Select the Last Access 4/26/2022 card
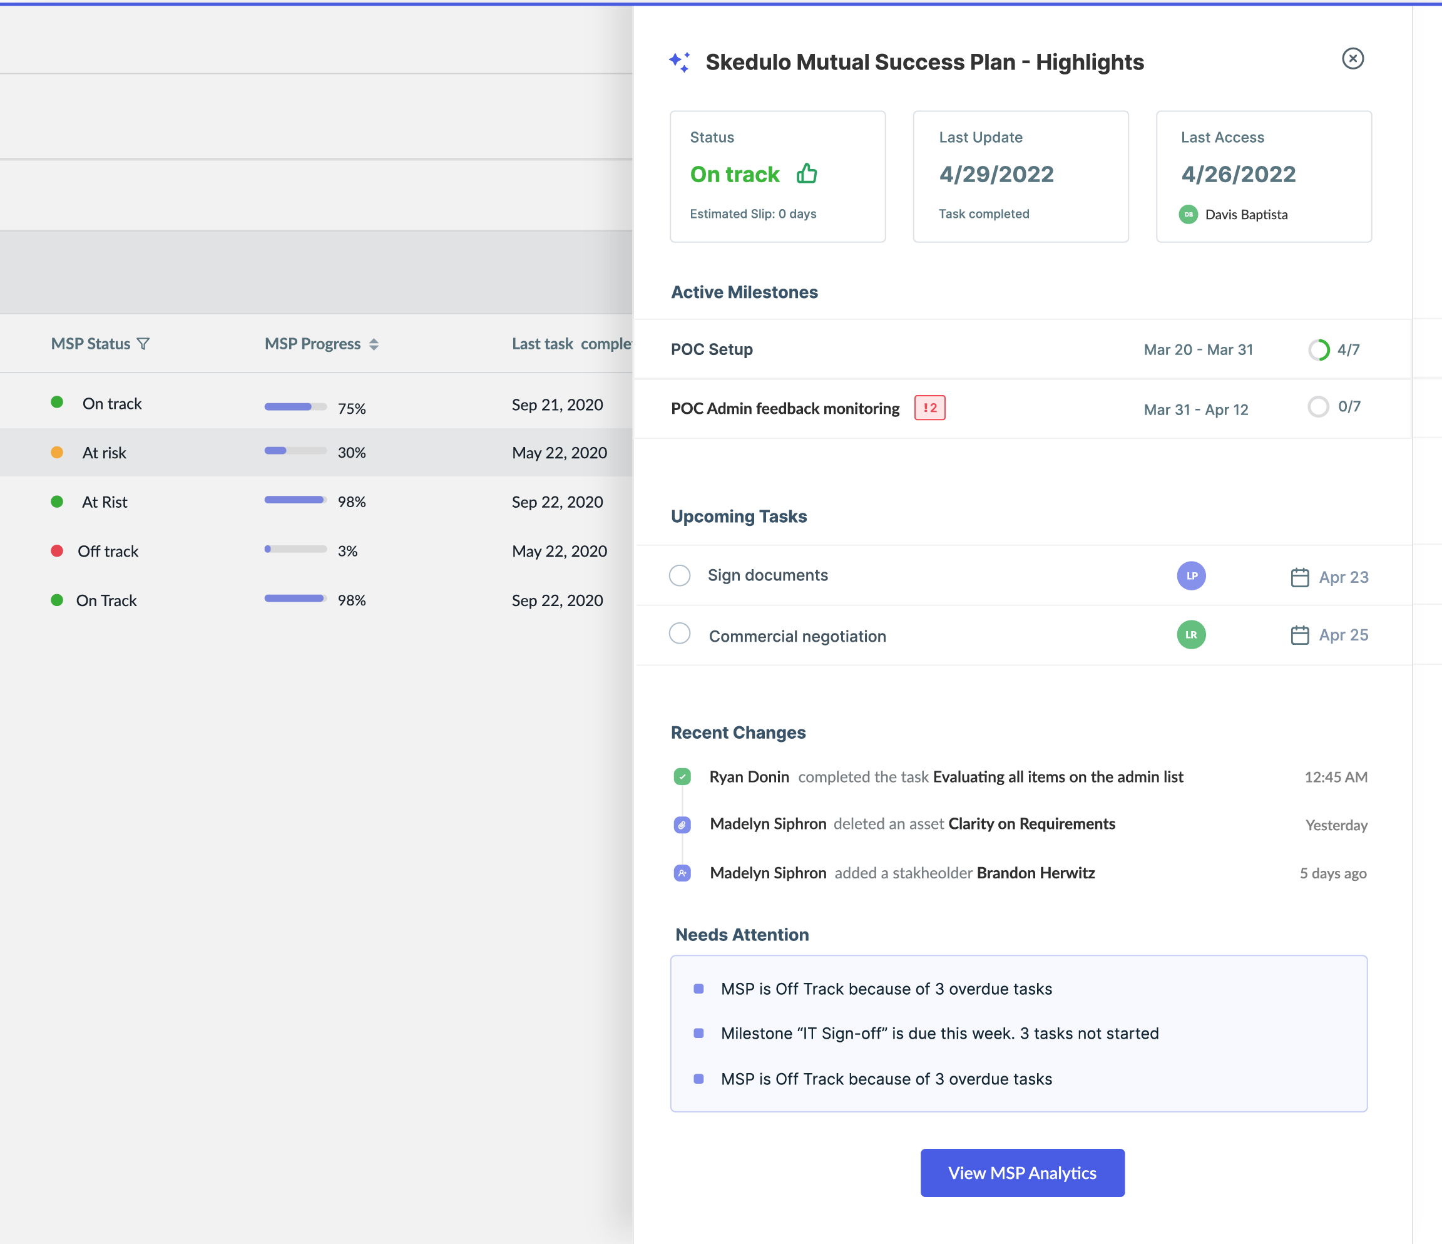This screenshot has height=1244, width=1442. point(1263,177)
